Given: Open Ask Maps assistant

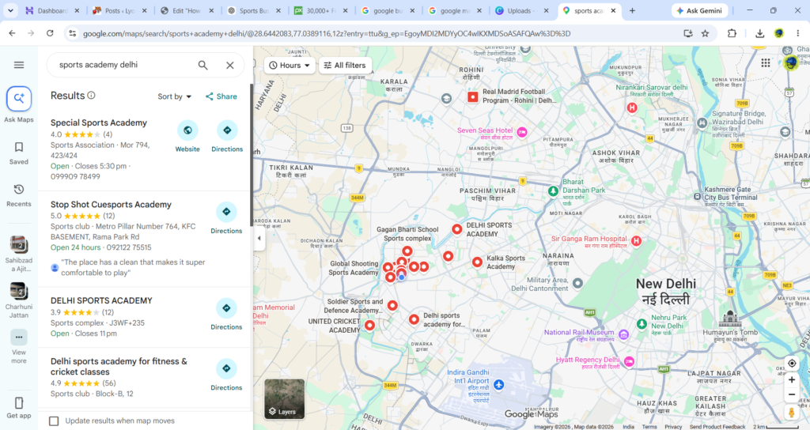Looking at the screenshot, I should click(19, 99).
